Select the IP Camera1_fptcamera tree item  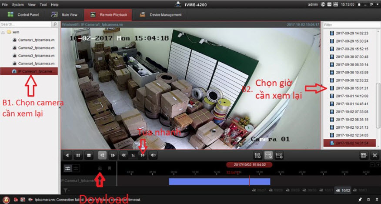29,71
